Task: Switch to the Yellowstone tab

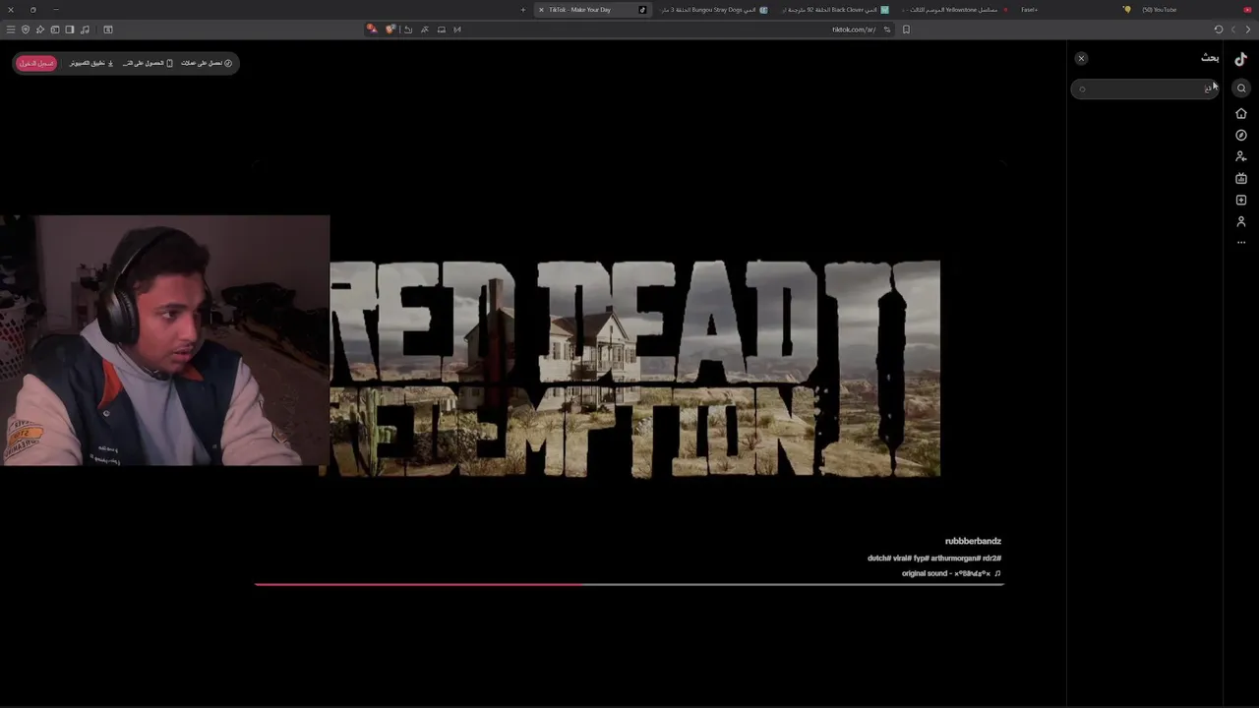Action: coord(954,10)
